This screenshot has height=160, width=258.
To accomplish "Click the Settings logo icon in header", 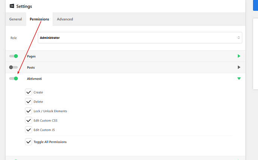I will pyautogui.click(x=12, y=6).
